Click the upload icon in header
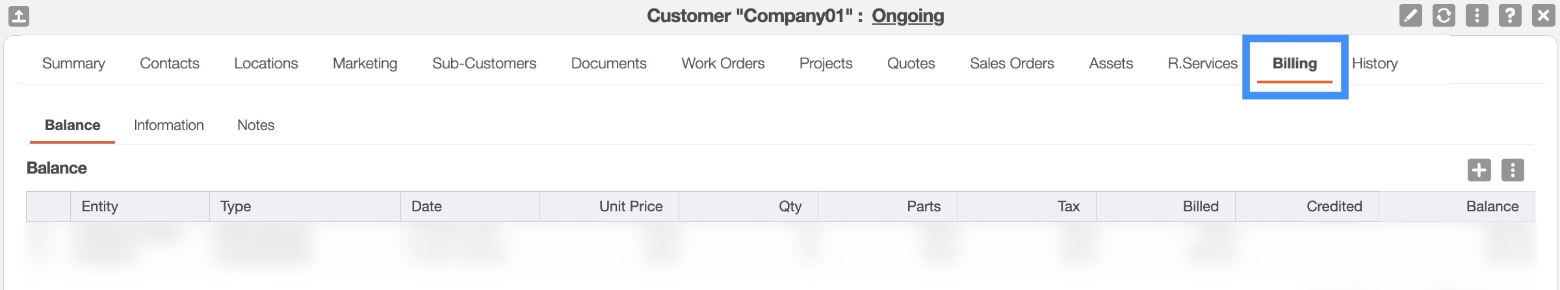1560x290 pixels. [x=19, y=16]
